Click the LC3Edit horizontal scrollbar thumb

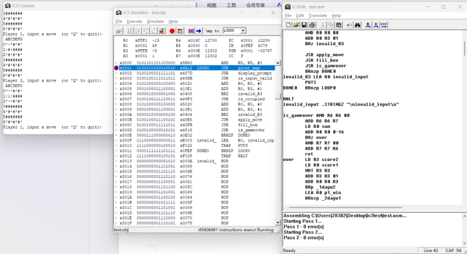point(346,208)
